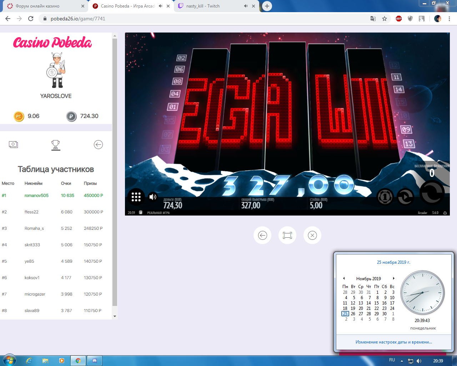
Task: Close the game with the X circle
Action: click(x=312, y=235)
